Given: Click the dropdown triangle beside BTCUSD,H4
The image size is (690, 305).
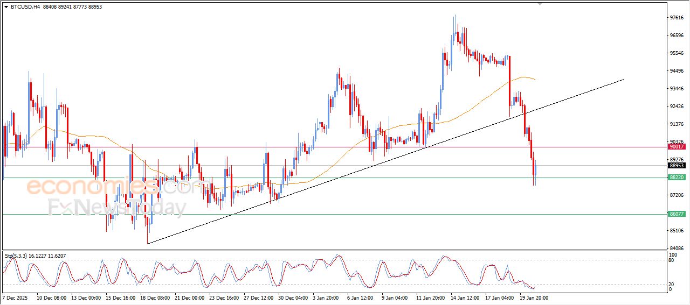Looking at the screenshot, I should [x=6, y=6].
